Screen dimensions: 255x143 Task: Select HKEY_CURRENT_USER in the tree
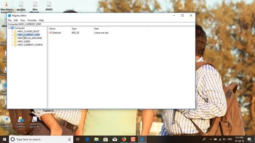[x=28, y=35]
